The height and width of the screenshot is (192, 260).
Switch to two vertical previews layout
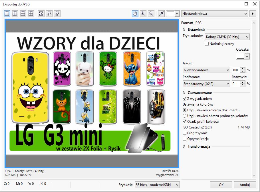tap(15, 13)
